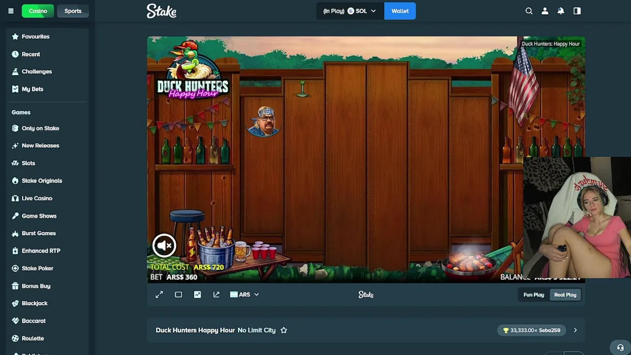The width and height of the screenshot is (631, 355).
Task: Expand the big win details chevron
Action: tap(575, 330)
